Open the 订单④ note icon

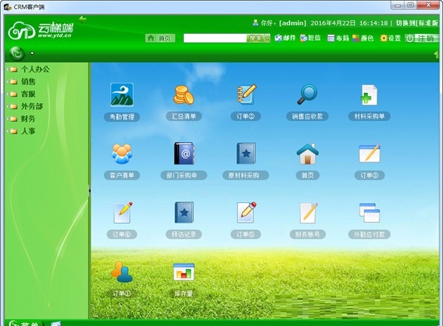pos(123,212)
